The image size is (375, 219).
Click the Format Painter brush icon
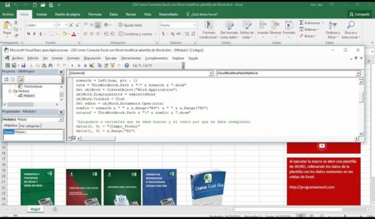click(x=16, y=35)
